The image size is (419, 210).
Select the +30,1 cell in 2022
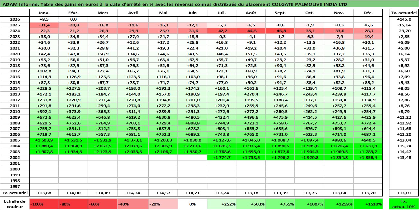(x=368, y=42)
